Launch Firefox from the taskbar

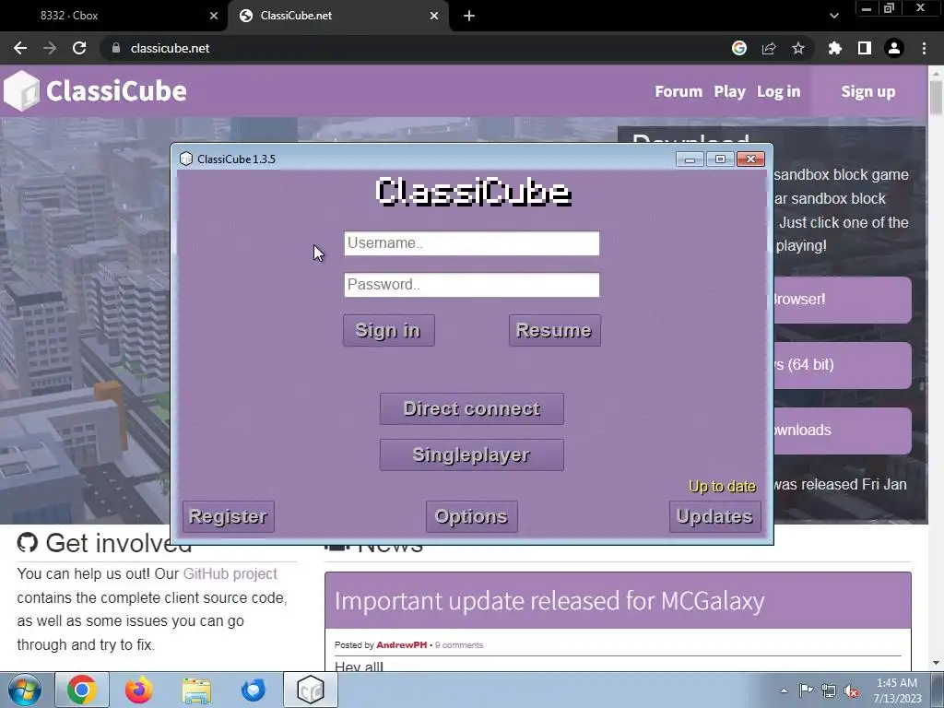pyautogui.click(x=139, y=690)
